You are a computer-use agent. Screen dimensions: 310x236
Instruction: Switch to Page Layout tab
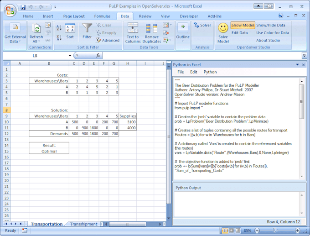pos(74,16)
